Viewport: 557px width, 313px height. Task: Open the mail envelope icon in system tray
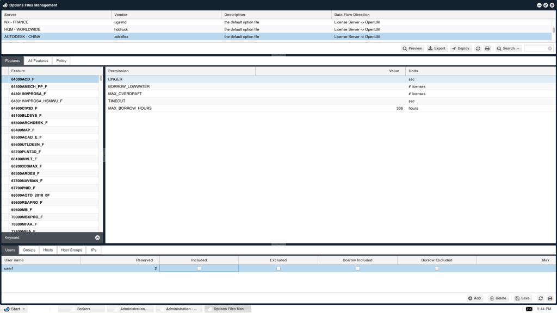click(x=529, y=309)
